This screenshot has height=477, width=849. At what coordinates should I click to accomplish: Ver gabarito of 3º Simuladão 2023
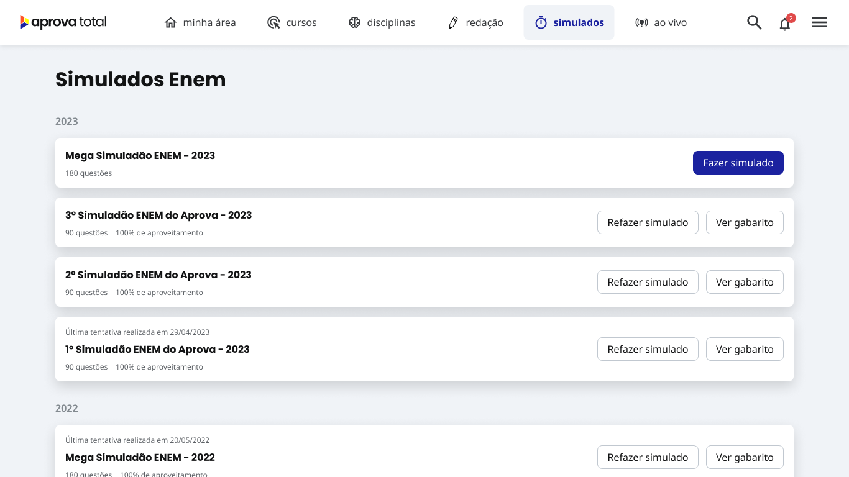point(745,222)
